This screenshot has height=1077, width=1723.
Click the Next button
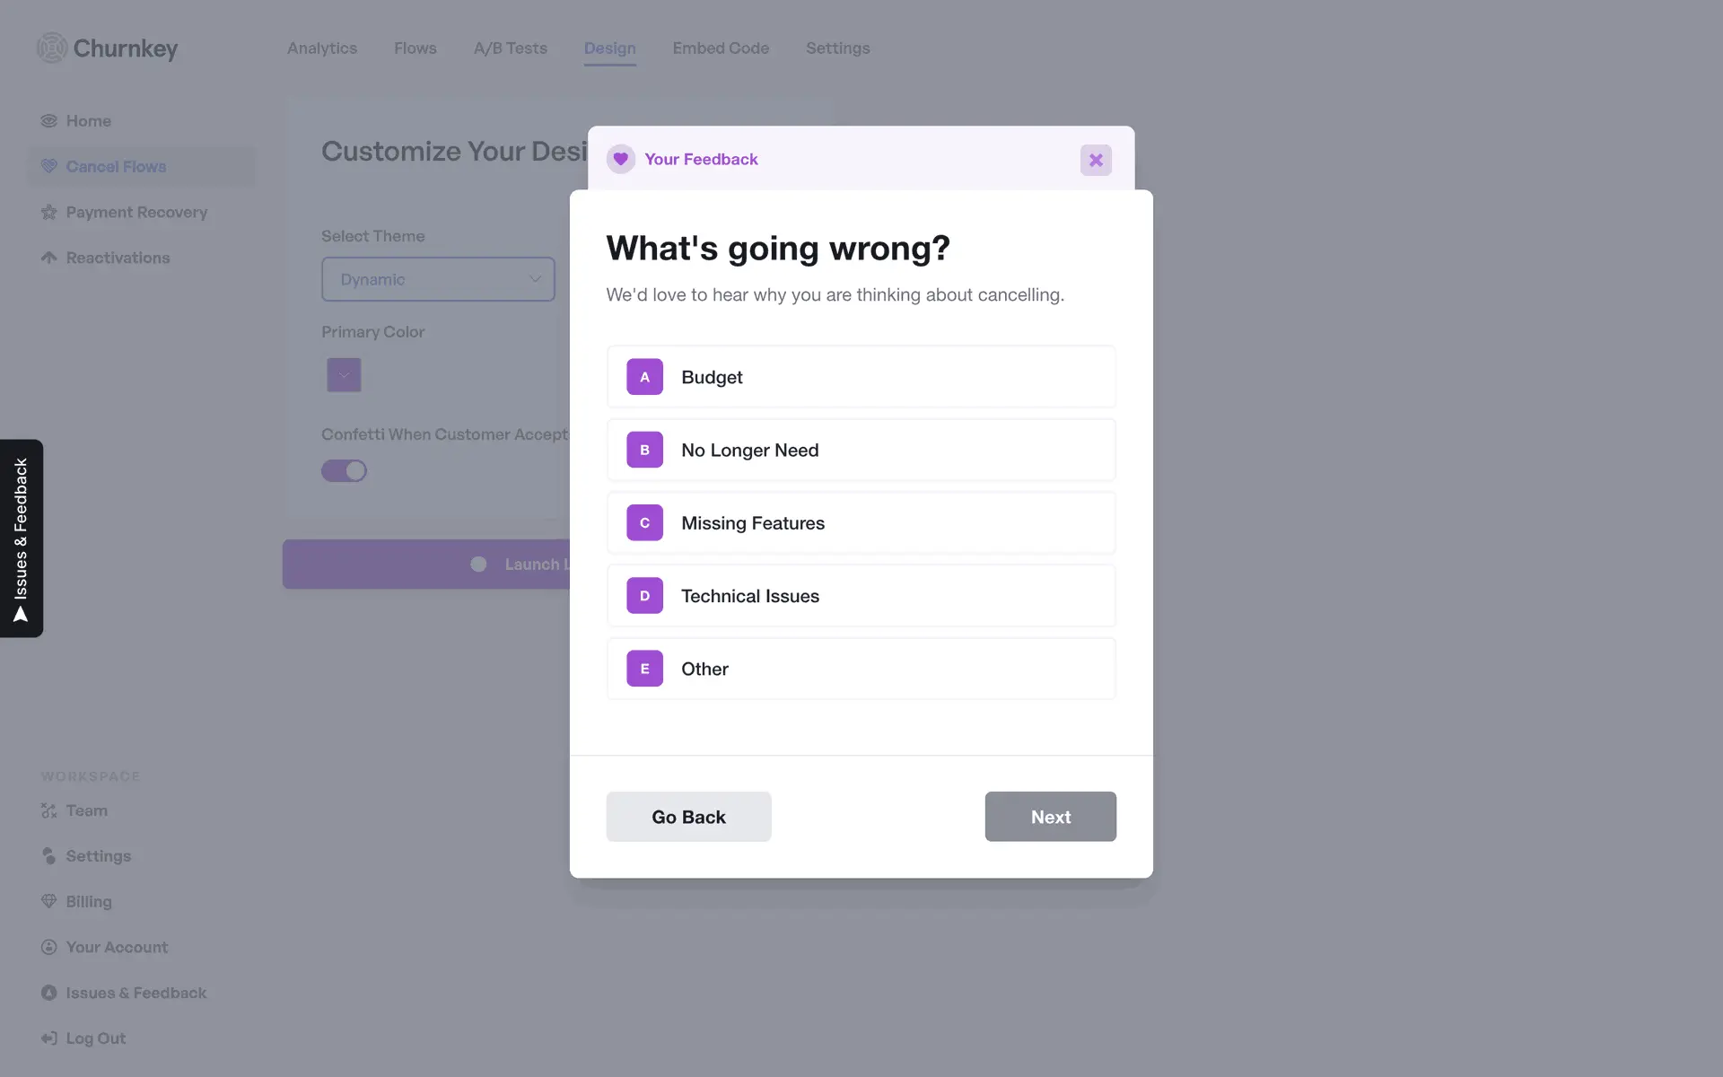pyautogui.click(x=1050, y=817)
